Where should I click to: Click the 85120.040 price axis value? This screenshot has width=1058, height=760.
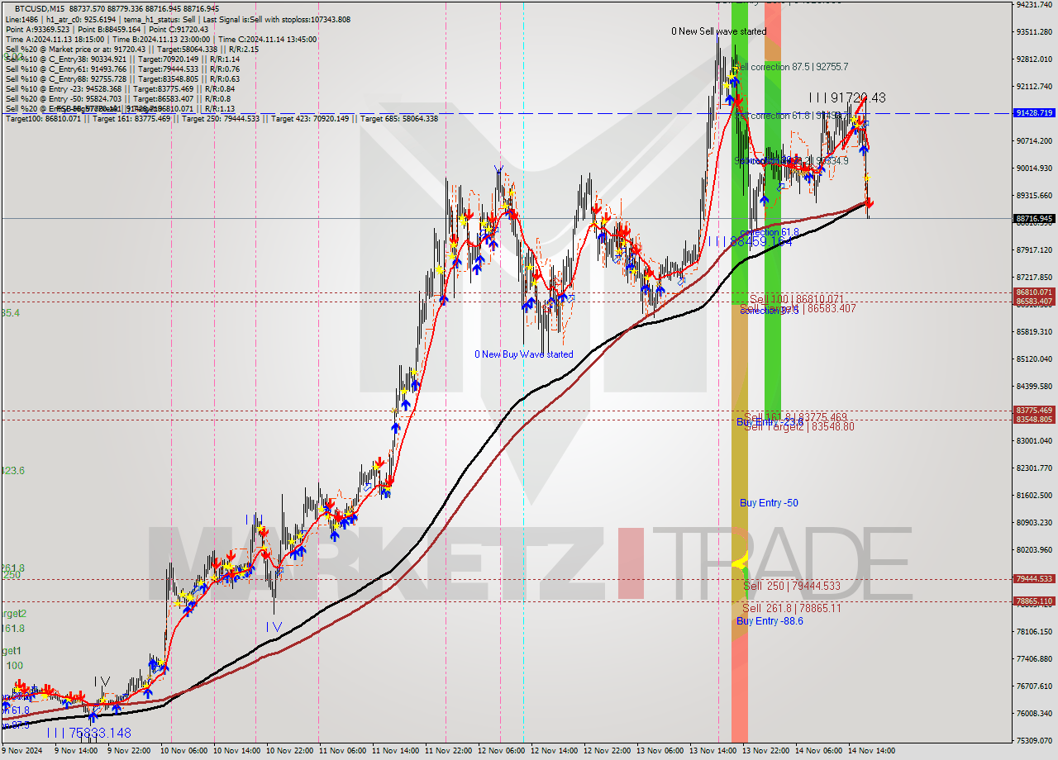[1034, 359]
